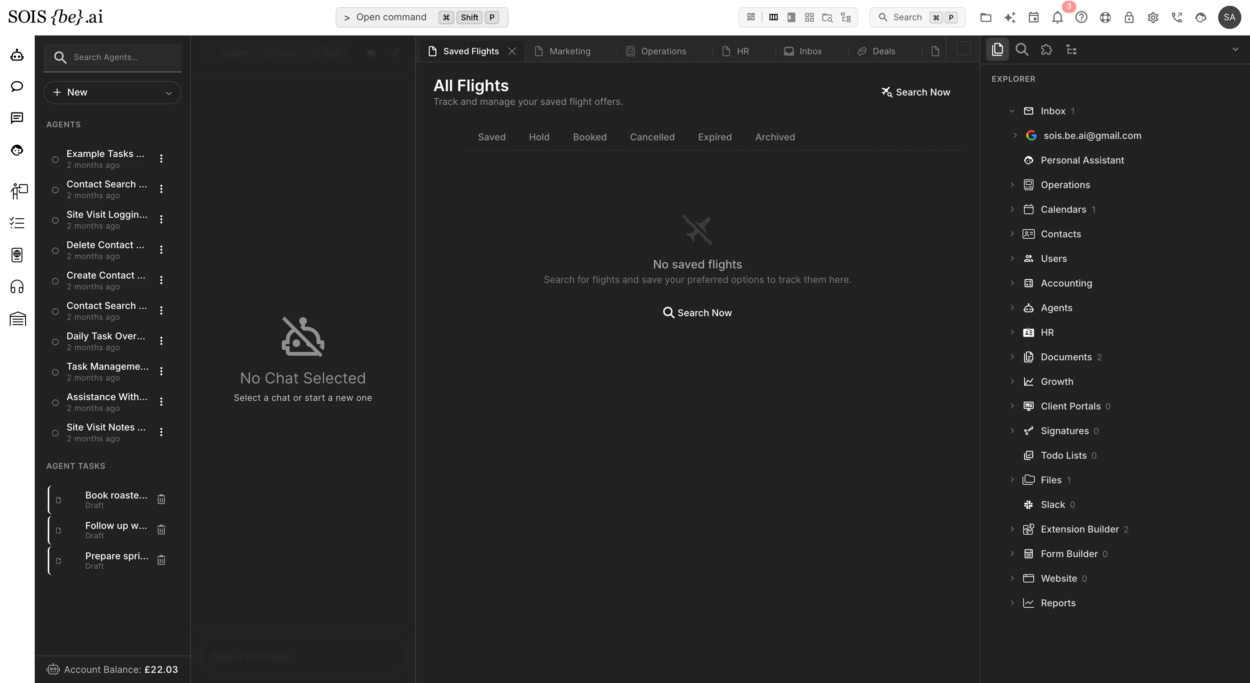Open the extensions puzzle icon in Explorer panel

1047,50
